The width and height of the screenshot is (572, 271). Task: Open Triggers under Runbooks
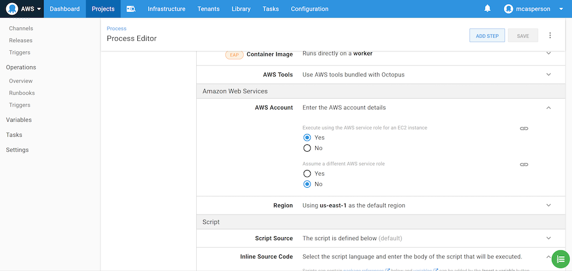coord(19,105)
